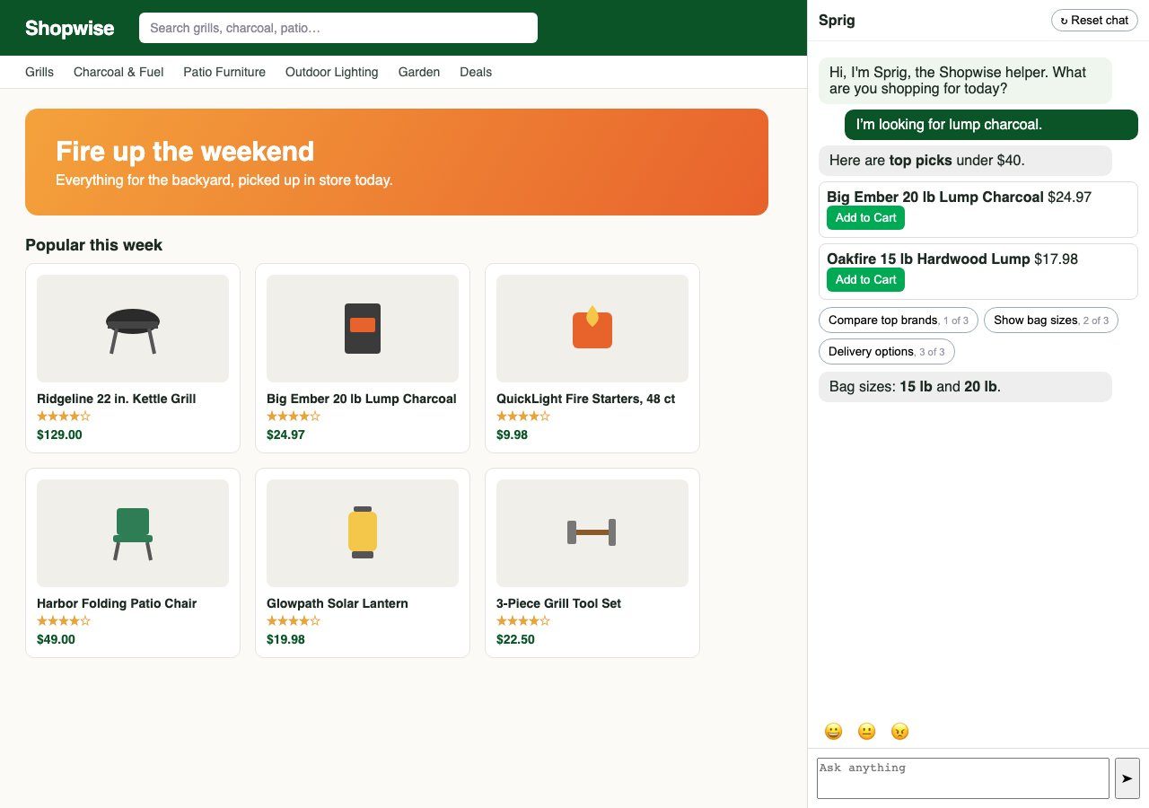1149x808 pixels.
Task: Click the Fire up the weekend banner
Action: pos(397,162)
